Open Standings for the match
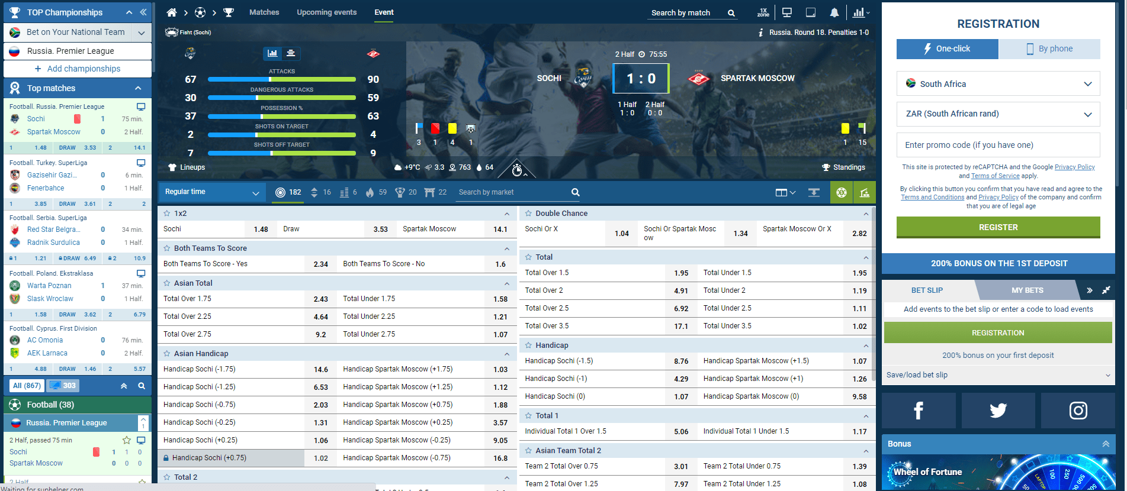This screenshot has width=1127, height=491. pyautogui.click(x=843, y=167)
